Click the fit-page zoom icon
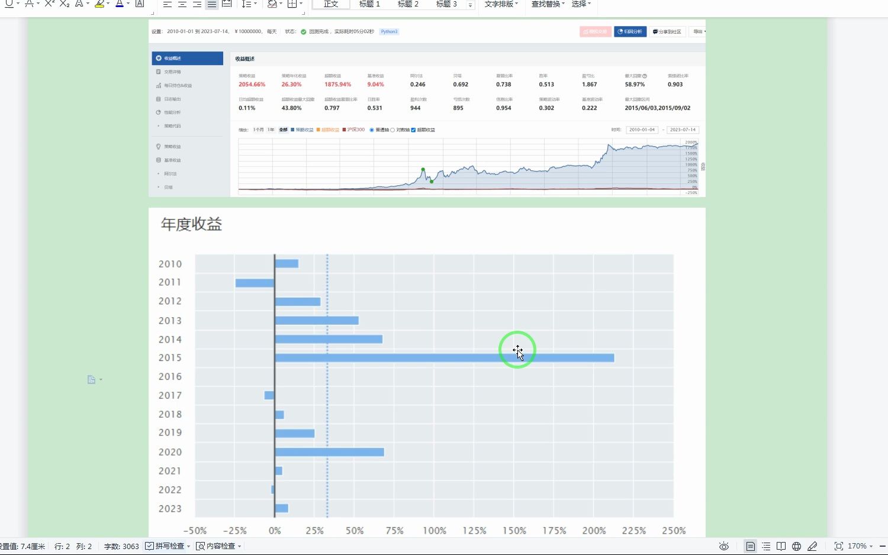The width and height of the screenshot is (888, 555). pyautogui.click(x=838, y=546)
